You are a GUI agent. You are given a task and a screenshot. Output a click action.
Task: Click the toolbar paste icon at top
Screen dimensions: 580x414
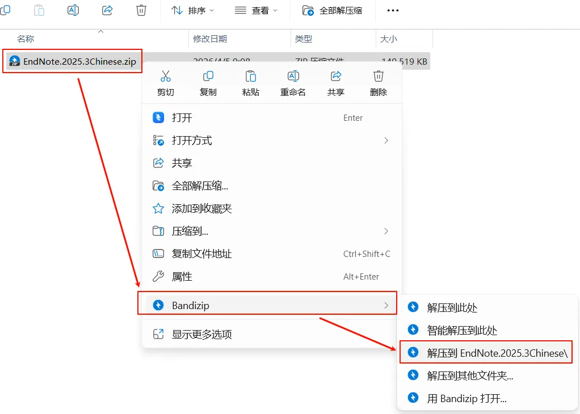tap(39, 10)
